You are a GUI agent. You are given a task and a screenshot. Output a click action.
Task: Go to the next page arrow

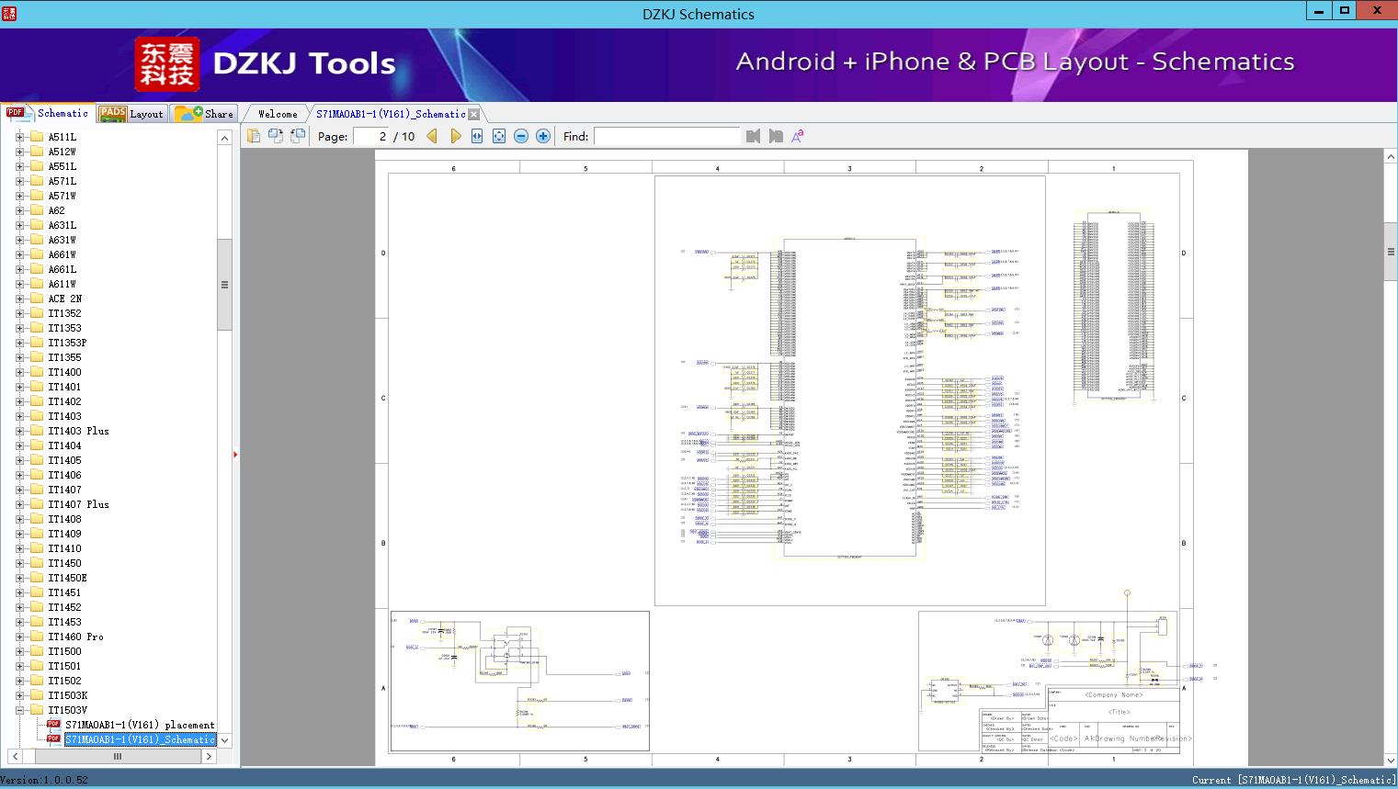click(x=455, y=136)
